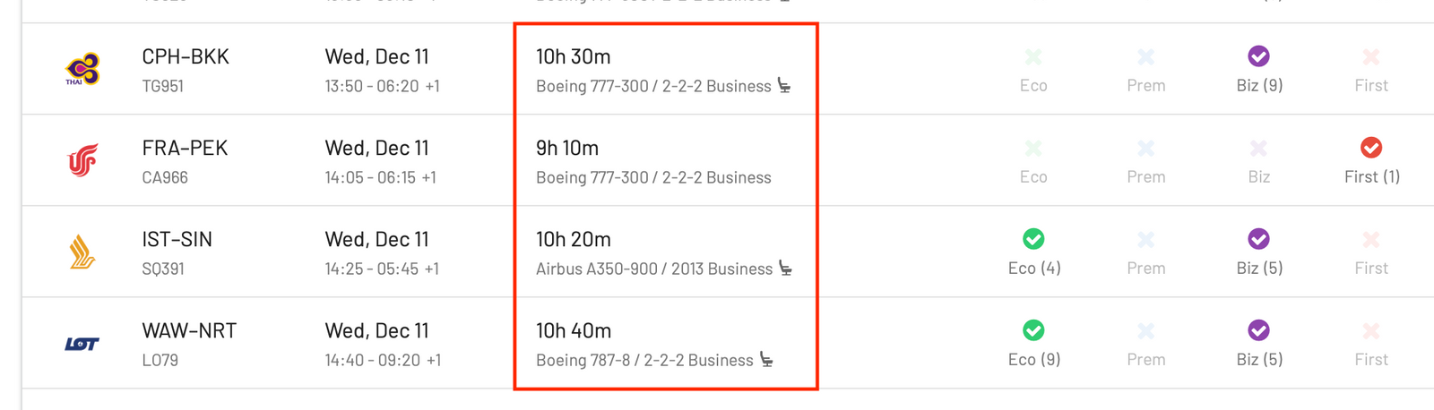Click the Boeing 787-8 aircraft details text
1434x410 pixels.
coord(644,360)
